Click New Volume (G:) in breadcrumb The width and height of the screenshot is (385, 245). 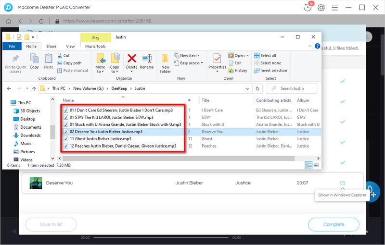click(88, 88)
